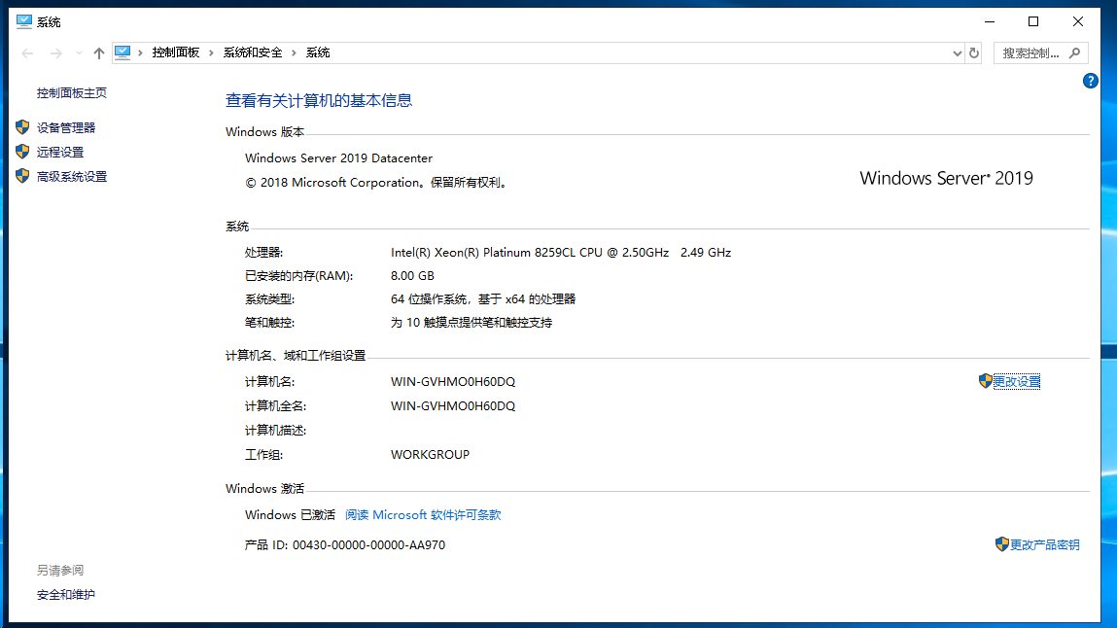This screenshot has width=1117, height=628.
Task: Click the shield icon beside 远程设置
Action: (x=22, y=152)
